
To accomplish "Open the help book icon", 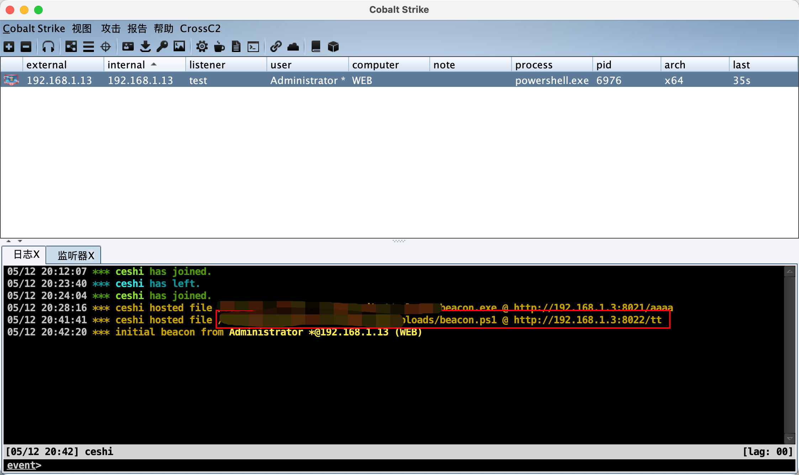I will tap(316, 47).
